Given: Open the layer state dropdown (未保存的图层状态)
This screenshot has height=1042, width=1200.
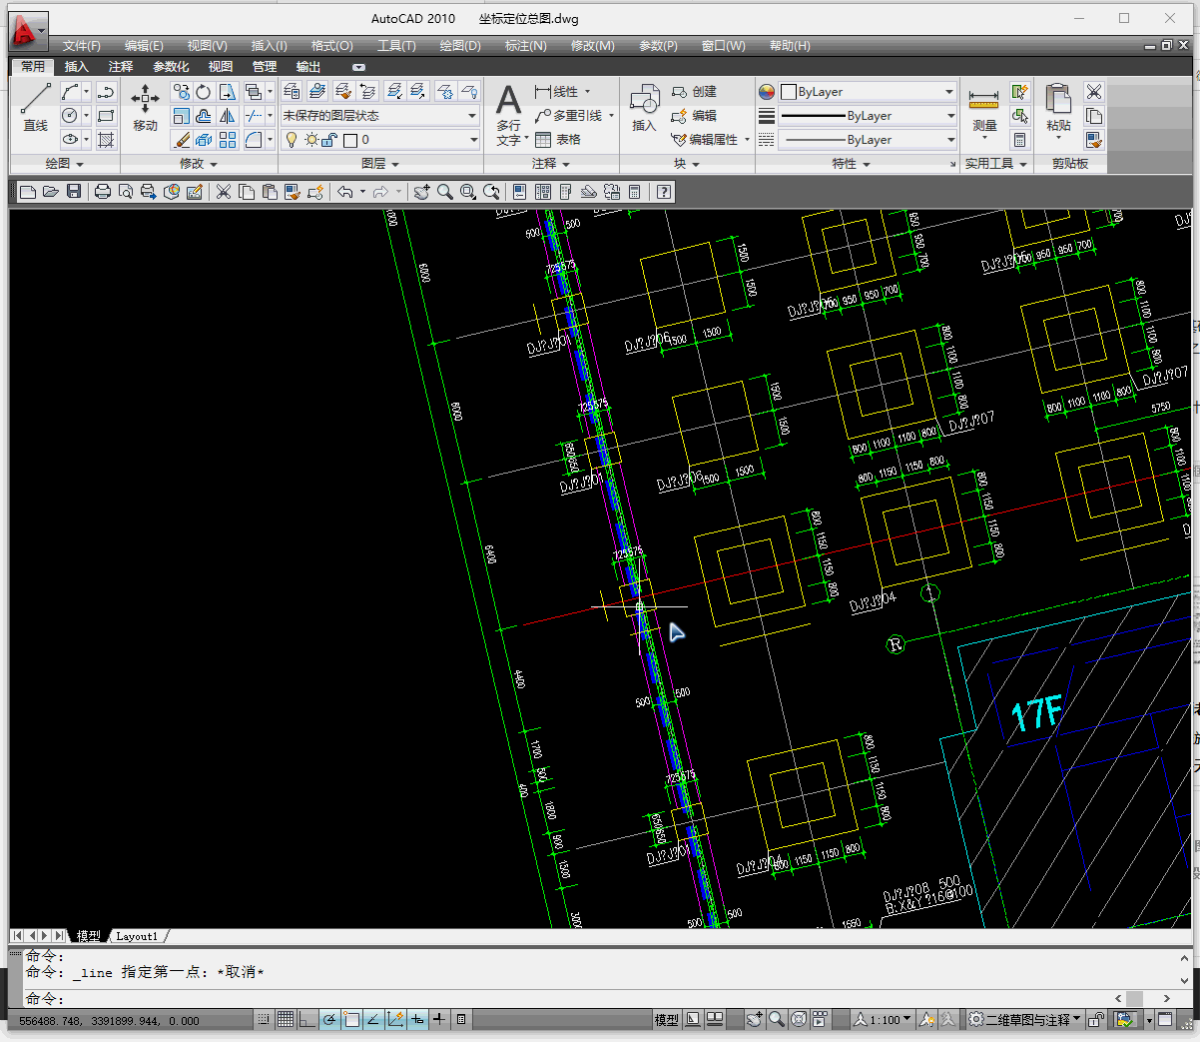Looking at the screenshot, I should pyautogui.click(x=380, y=116).
